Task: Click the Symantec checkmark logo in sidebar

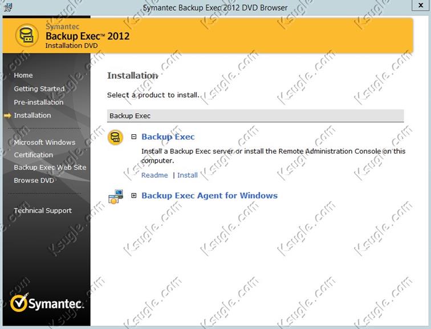Action: click(19, 303)
